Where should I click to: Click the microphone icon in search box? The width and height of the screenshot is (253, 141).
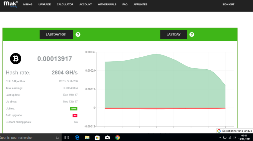click(58, 137)
